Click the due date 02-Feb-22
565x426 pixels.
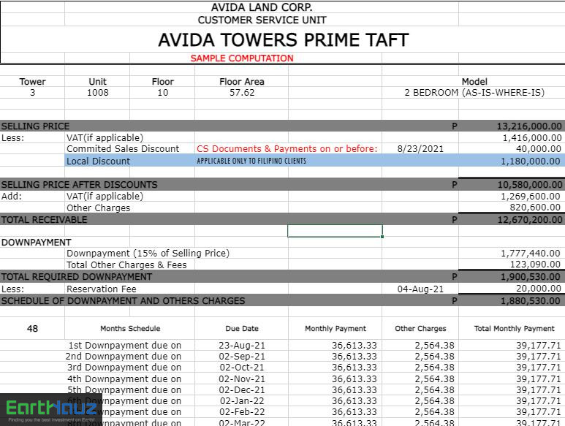(x=242, y=411)
